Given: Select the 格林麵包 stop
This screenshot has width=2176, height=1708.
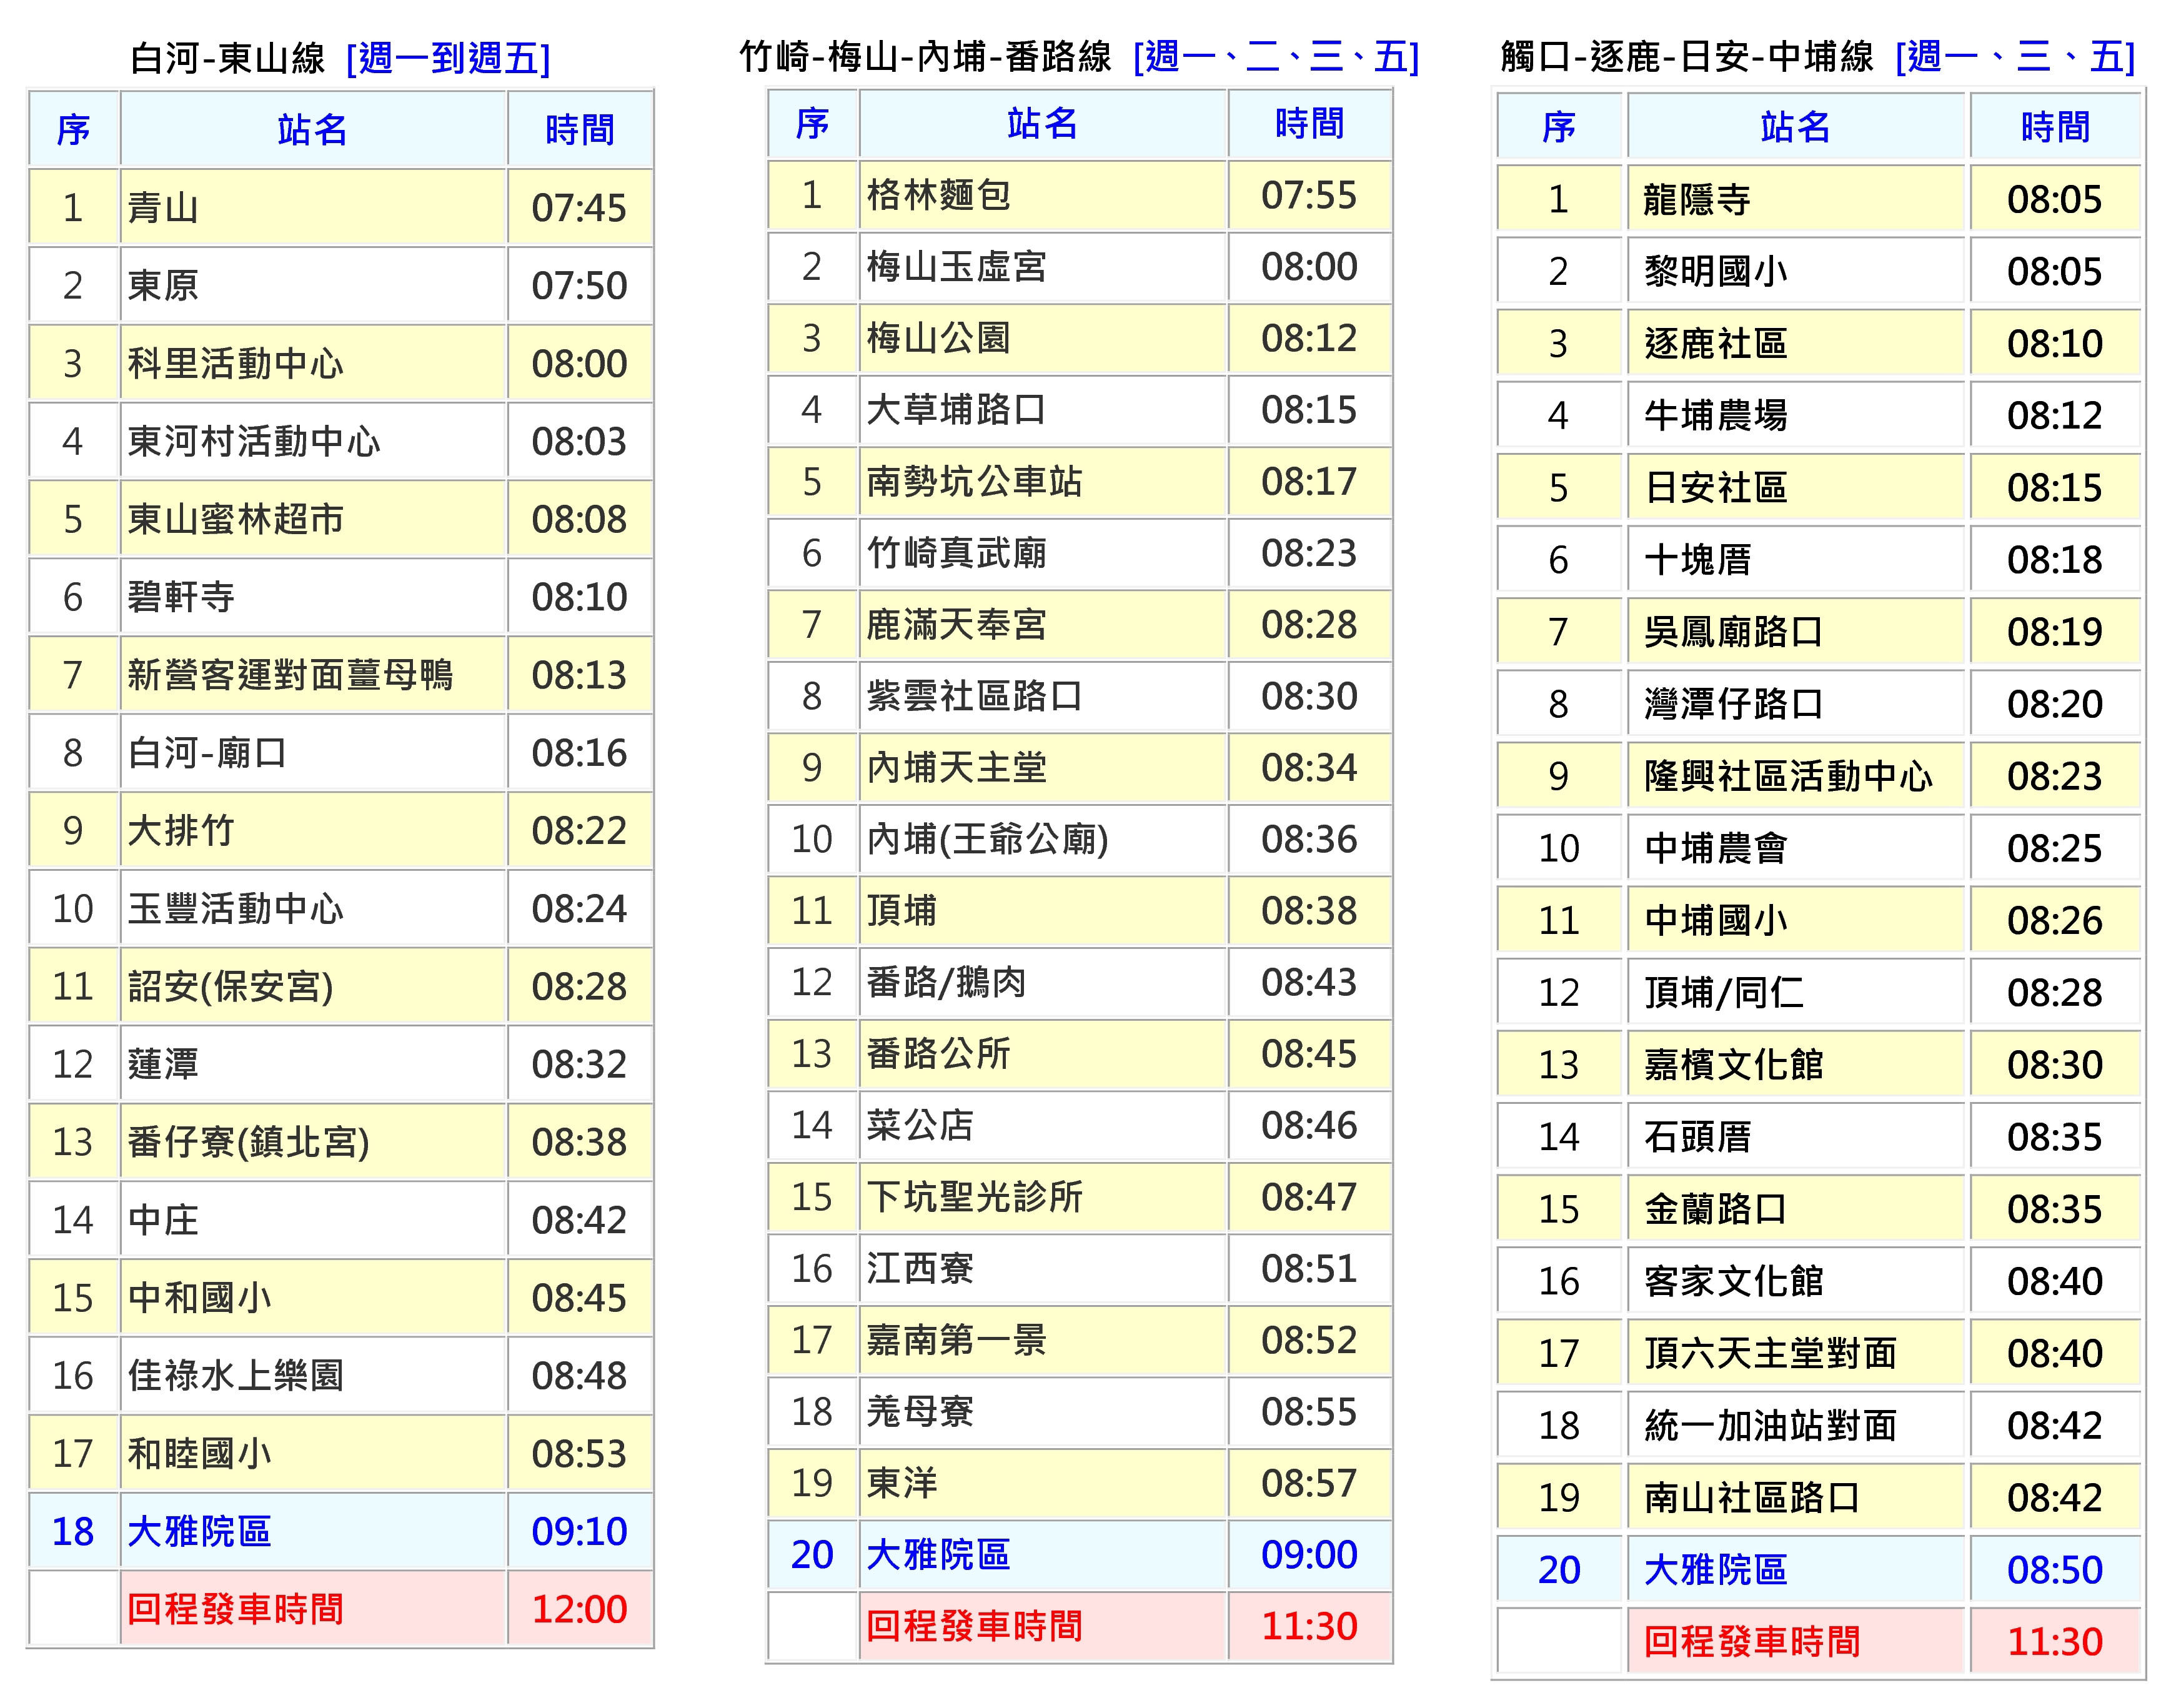Looking at the screenshot, I should click(x=938, y=196).
